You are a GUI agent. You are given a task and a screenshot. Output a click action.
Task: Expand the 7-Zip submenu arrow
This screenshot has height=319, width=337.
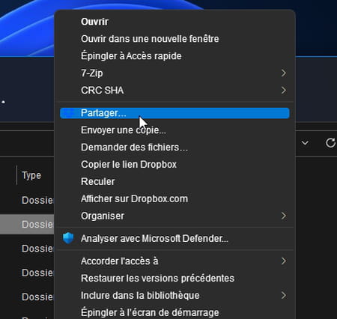[x=284, y=73]
